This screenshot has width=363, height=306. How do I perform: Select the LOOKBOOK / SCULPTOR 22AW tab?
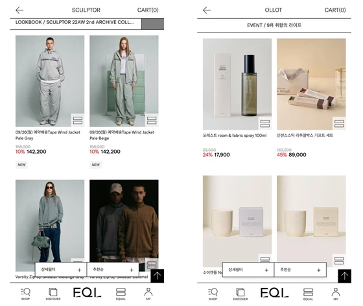(75, 23)
